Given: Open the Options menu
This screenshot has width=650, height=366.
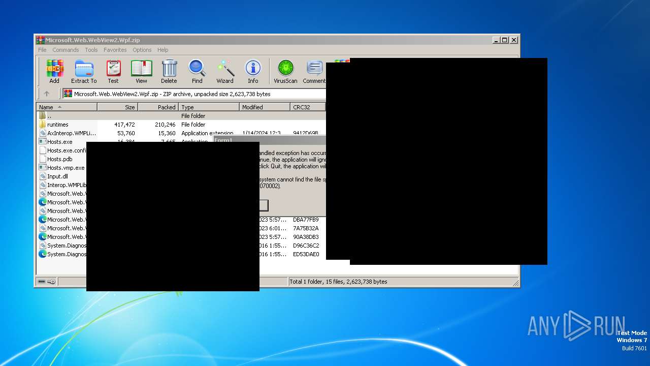Looking at the screenshot, I should click(x=142, y=50).
